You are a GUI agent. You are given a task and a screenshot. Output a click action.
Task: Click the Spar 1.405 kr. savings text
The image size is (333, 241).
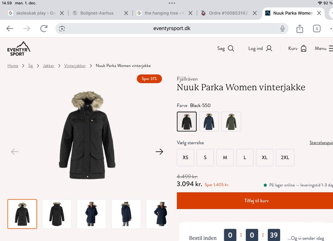(217, 185)
